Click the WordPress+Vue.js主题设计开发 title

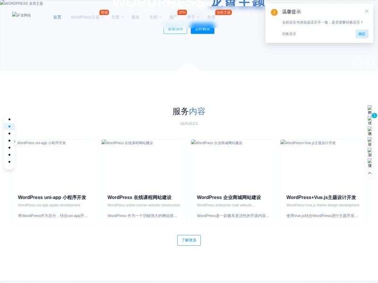(321, 197)
